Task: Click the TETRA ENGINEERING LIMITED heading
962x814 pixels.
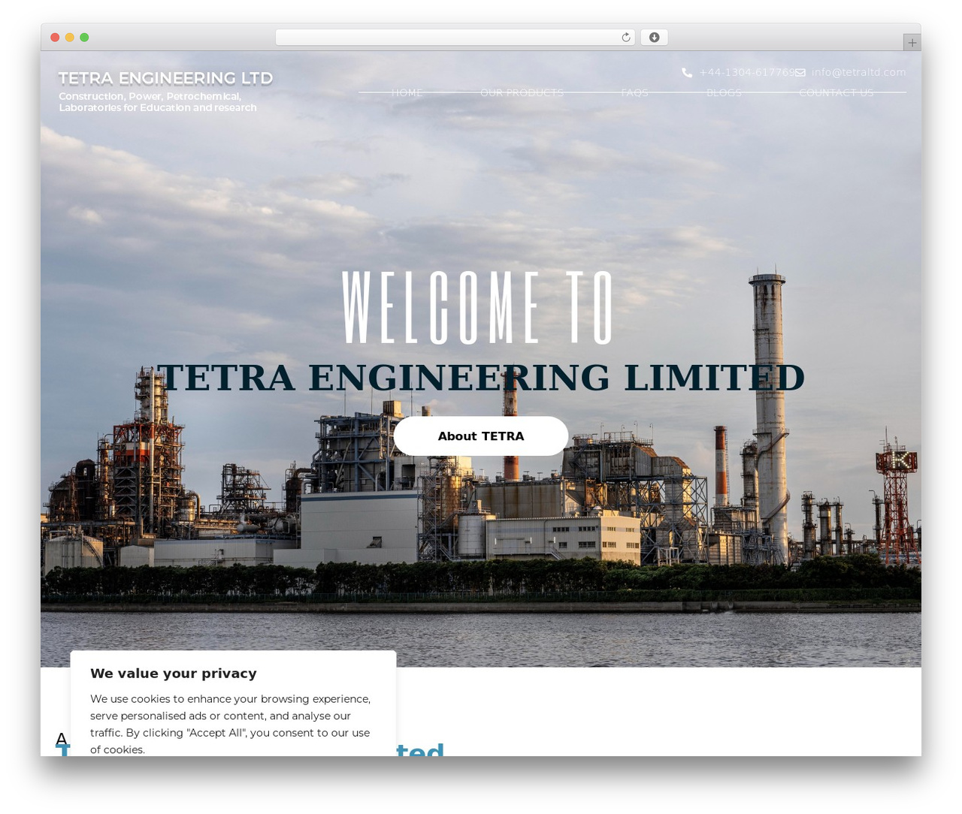Action: coord(481,377)
